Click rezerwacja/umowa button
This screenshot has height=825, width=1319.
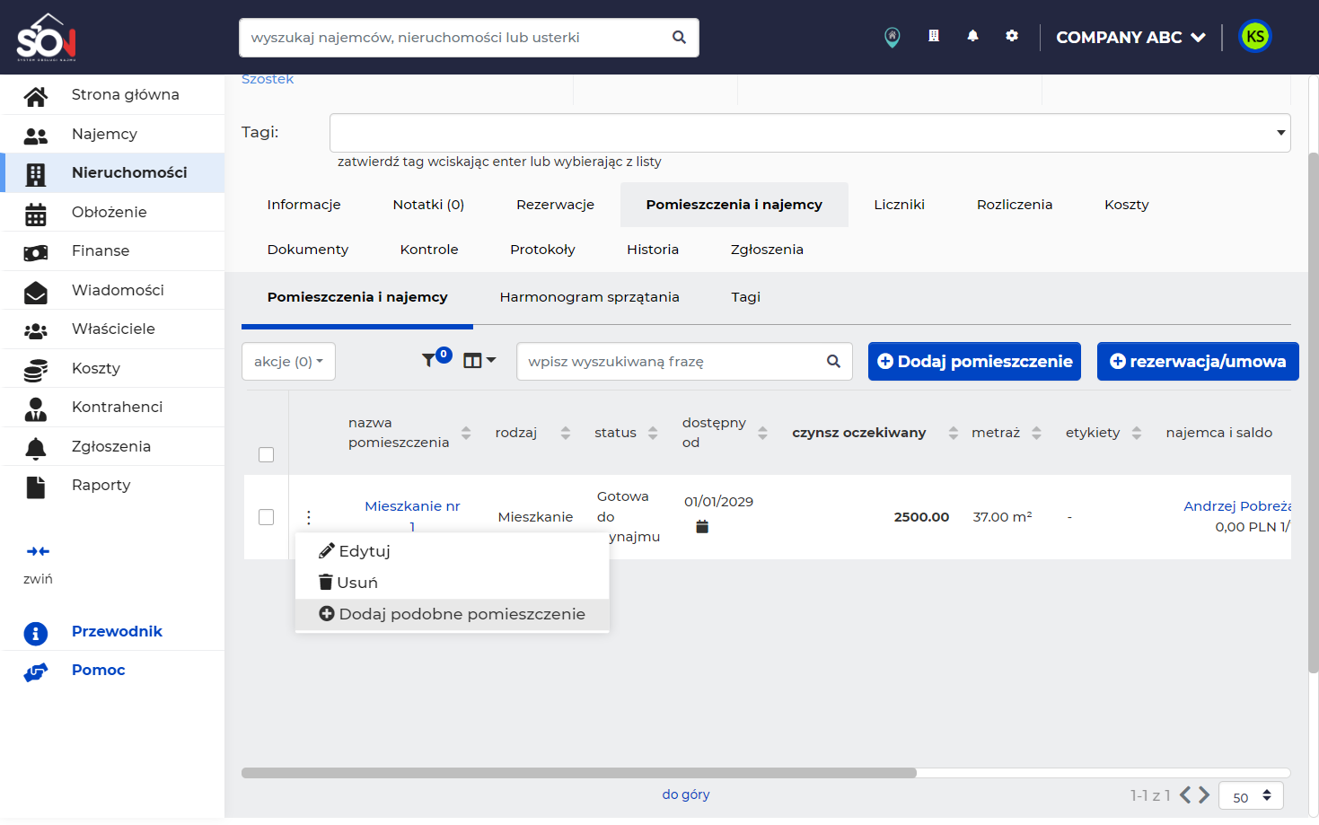[1198, 361]
